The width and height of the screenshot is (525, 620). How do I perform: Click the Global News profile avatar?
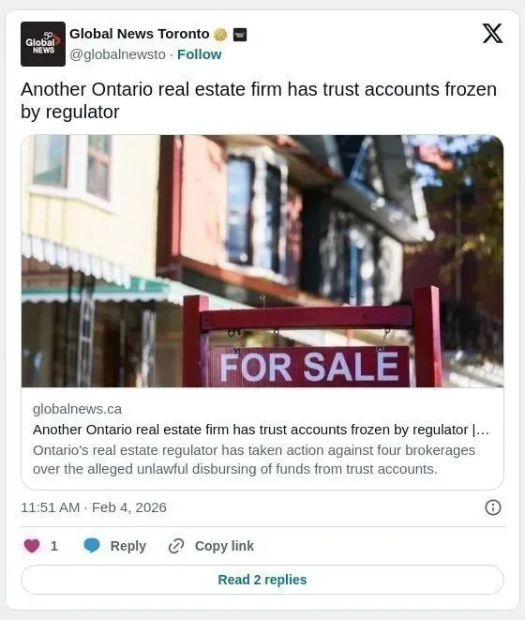tap(43, 44)
